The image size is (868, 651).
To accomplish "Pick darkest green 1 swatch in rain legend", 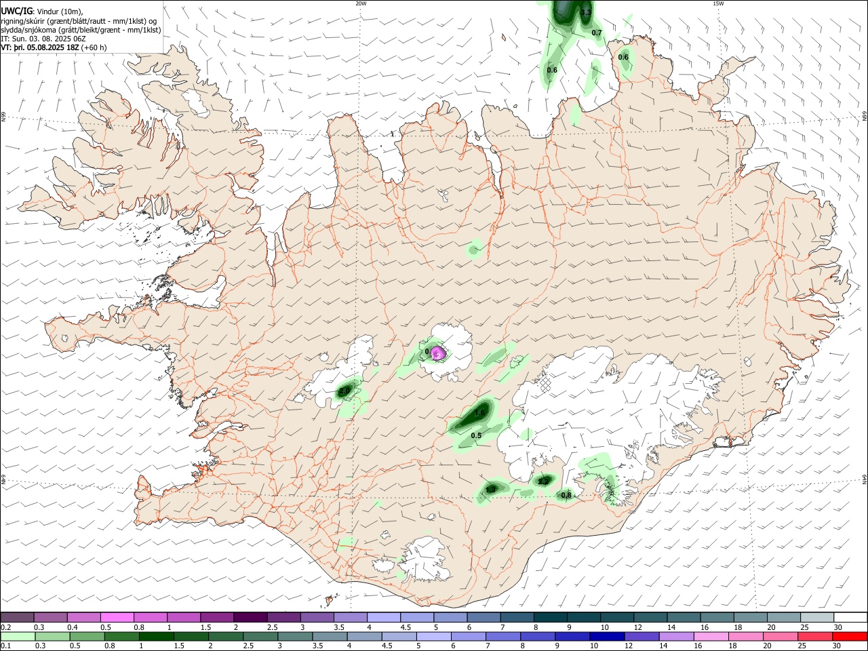I will point(157,636).
